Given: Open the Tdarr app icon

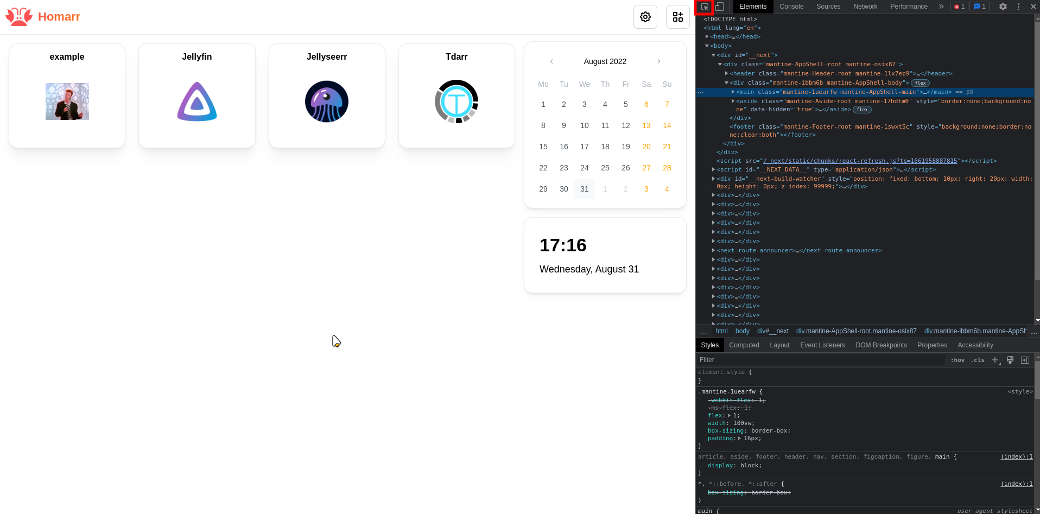Looking at the screenshot, I should pyautogui.click(x=456, y=101).
